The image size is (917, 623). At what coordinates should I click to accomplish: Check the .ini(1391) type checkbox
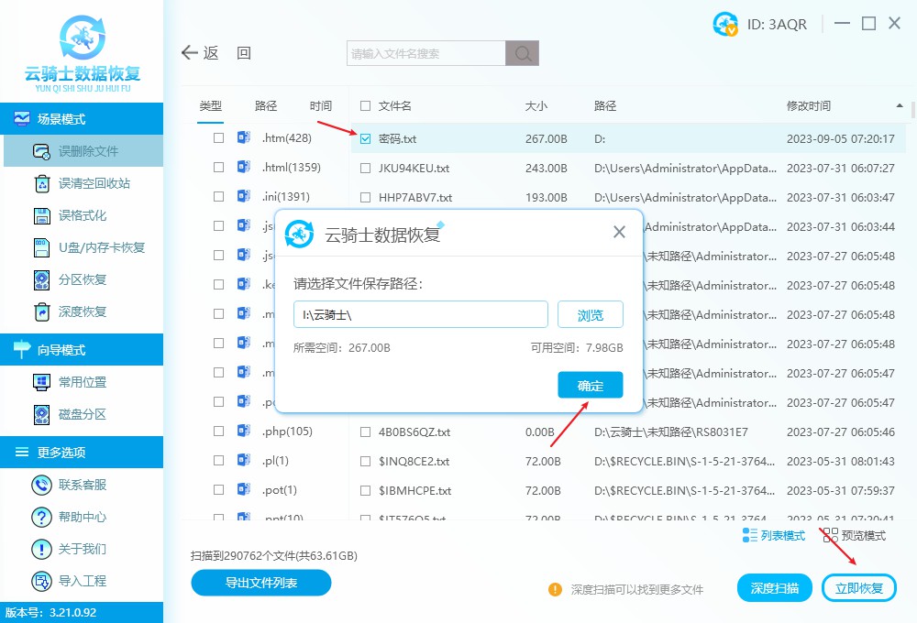(x=219, y=196)
